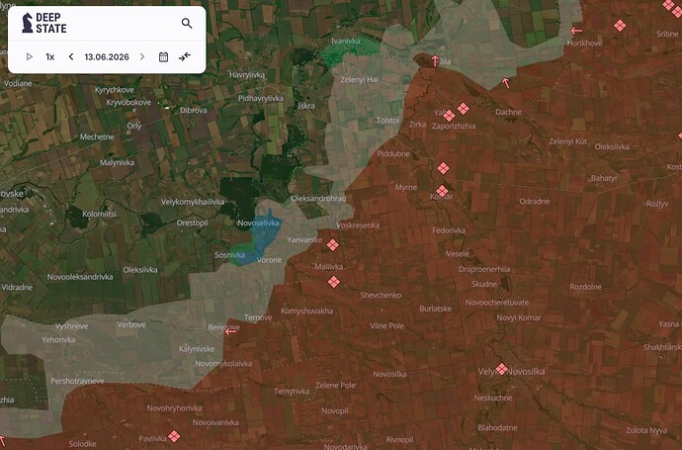
Task: Click the left arrow beside Horikhove
Action: (x=576, y=31)
